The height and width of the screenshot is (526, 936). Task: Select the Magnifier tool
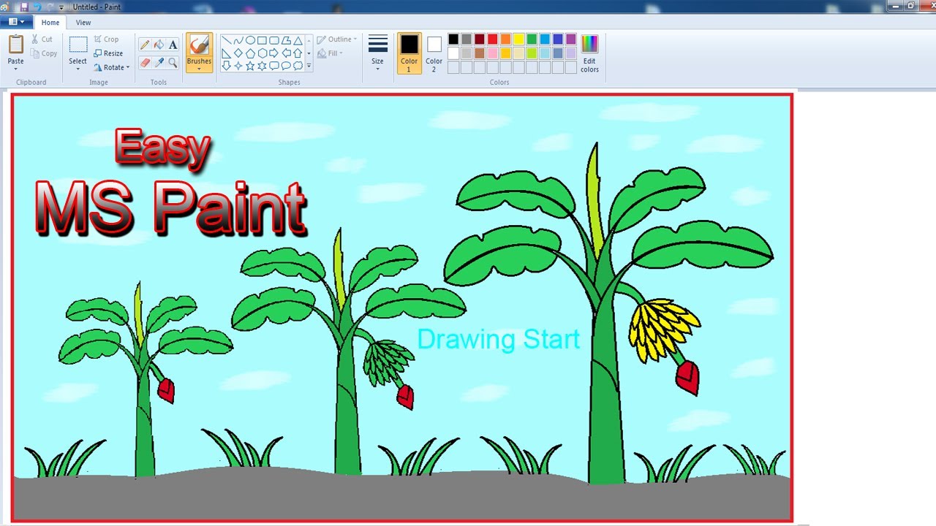pos(173,63)
